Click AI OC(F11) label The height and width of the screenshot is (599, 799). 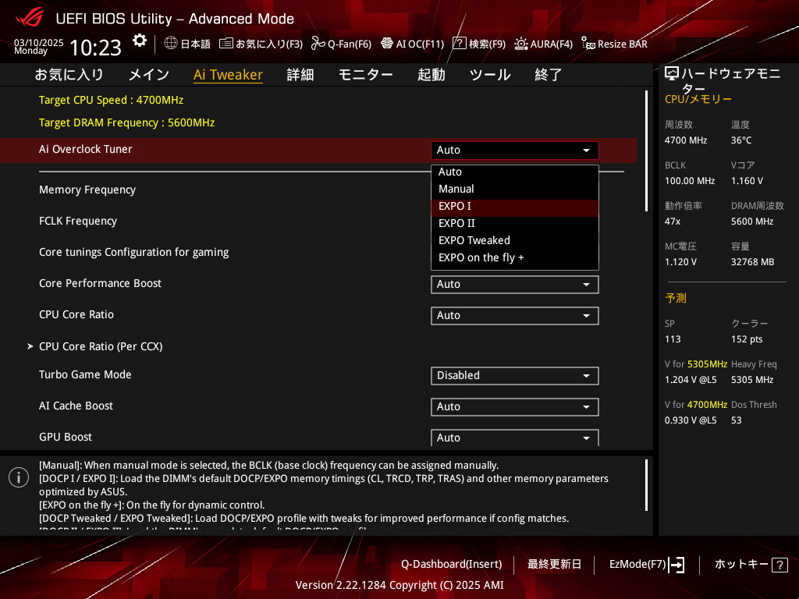(420, 44)
